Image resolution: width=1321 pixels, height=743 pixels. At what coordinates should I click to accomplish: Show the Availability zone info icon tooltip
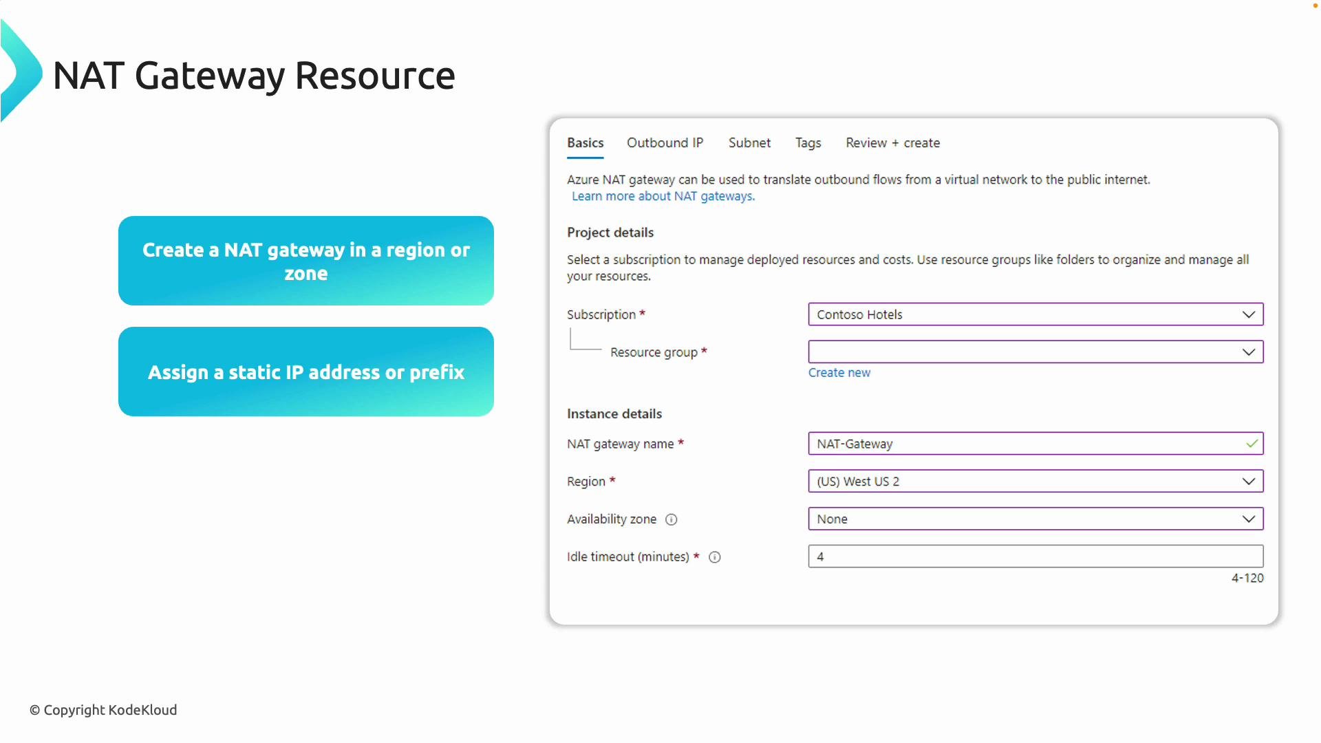pos(672,520)
